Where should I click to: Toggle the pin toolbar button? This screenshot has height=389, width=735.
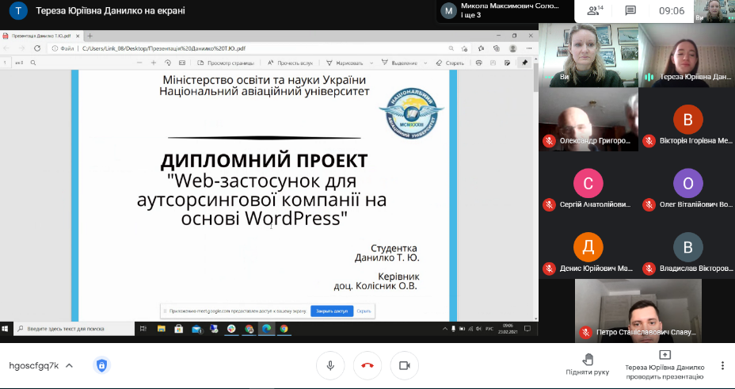[524, 63]
